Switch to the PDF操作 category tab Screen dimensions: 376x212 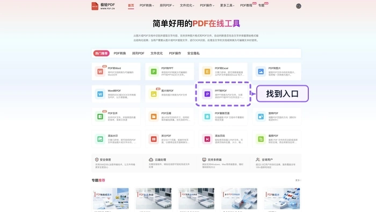[x=175, y=53]
